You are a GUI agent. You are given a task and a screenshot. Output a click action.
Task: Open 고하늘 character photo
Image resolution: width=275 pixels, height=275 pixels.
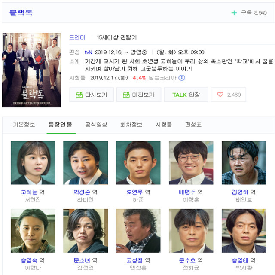[33, 163]
